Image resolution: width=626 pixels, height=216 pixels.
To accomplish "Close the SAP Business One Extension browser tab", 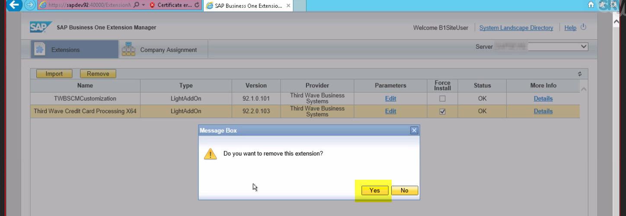I will [x=288, y=6].
